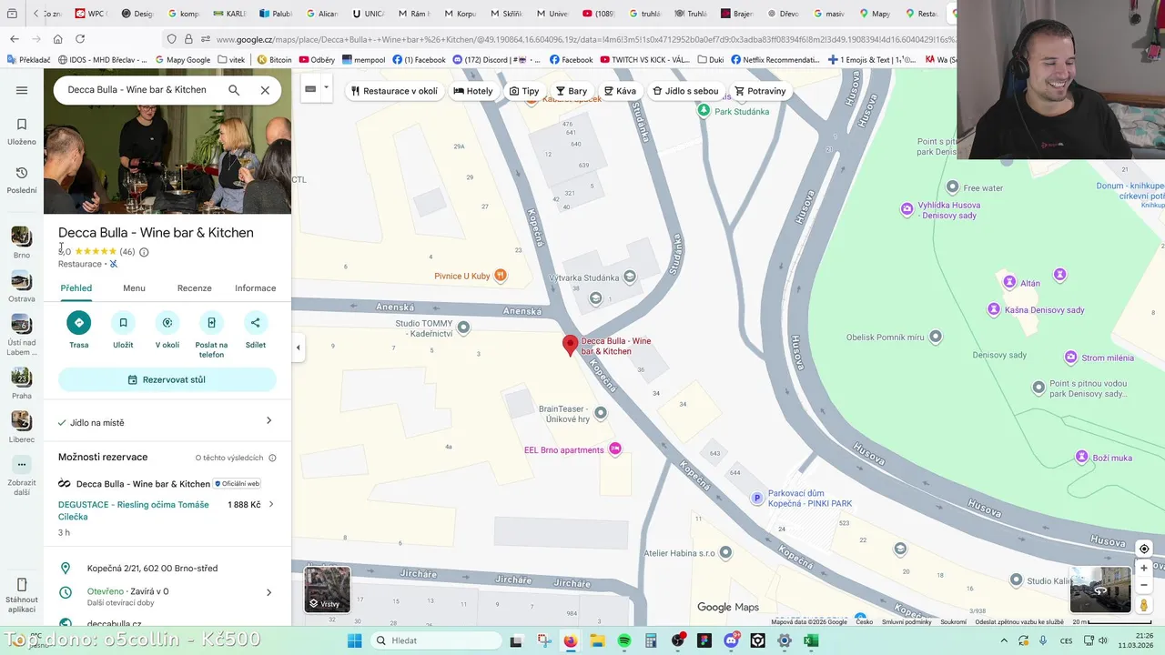Select the Liberec recent place thumbnail
1165x655 pixels.
(21, 420)
